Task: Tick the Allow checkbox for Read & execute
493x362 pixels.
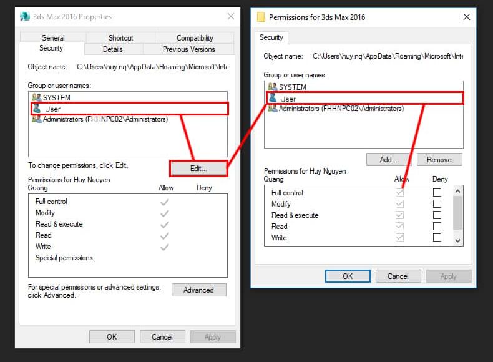Action: pyautogui.click(x=399, y=215)
